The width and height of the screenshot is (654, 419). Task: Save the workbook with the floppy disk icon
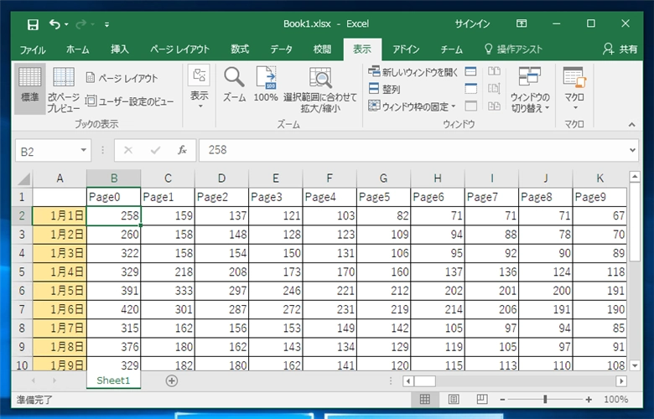pyautogui.click(x=33, y=24)
